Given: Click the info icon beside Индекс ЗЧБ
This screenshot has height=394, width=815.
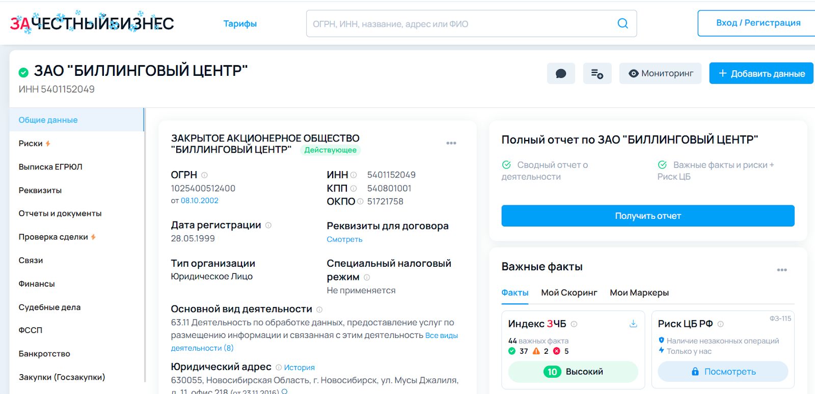Looking at the screenshot, I should 574,324.
